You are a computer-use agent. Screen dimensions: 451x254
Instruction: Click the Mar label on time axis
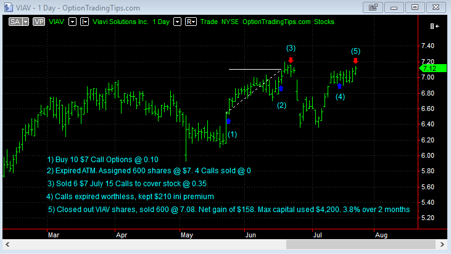tap(54, 235)
